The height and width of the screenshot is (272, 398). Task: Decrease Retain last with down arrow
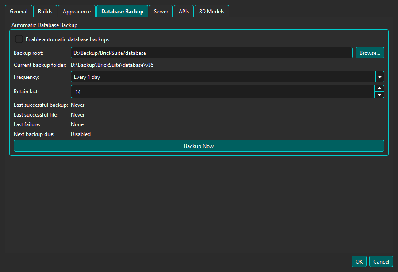pyautogui.click(x=379, y=95)
